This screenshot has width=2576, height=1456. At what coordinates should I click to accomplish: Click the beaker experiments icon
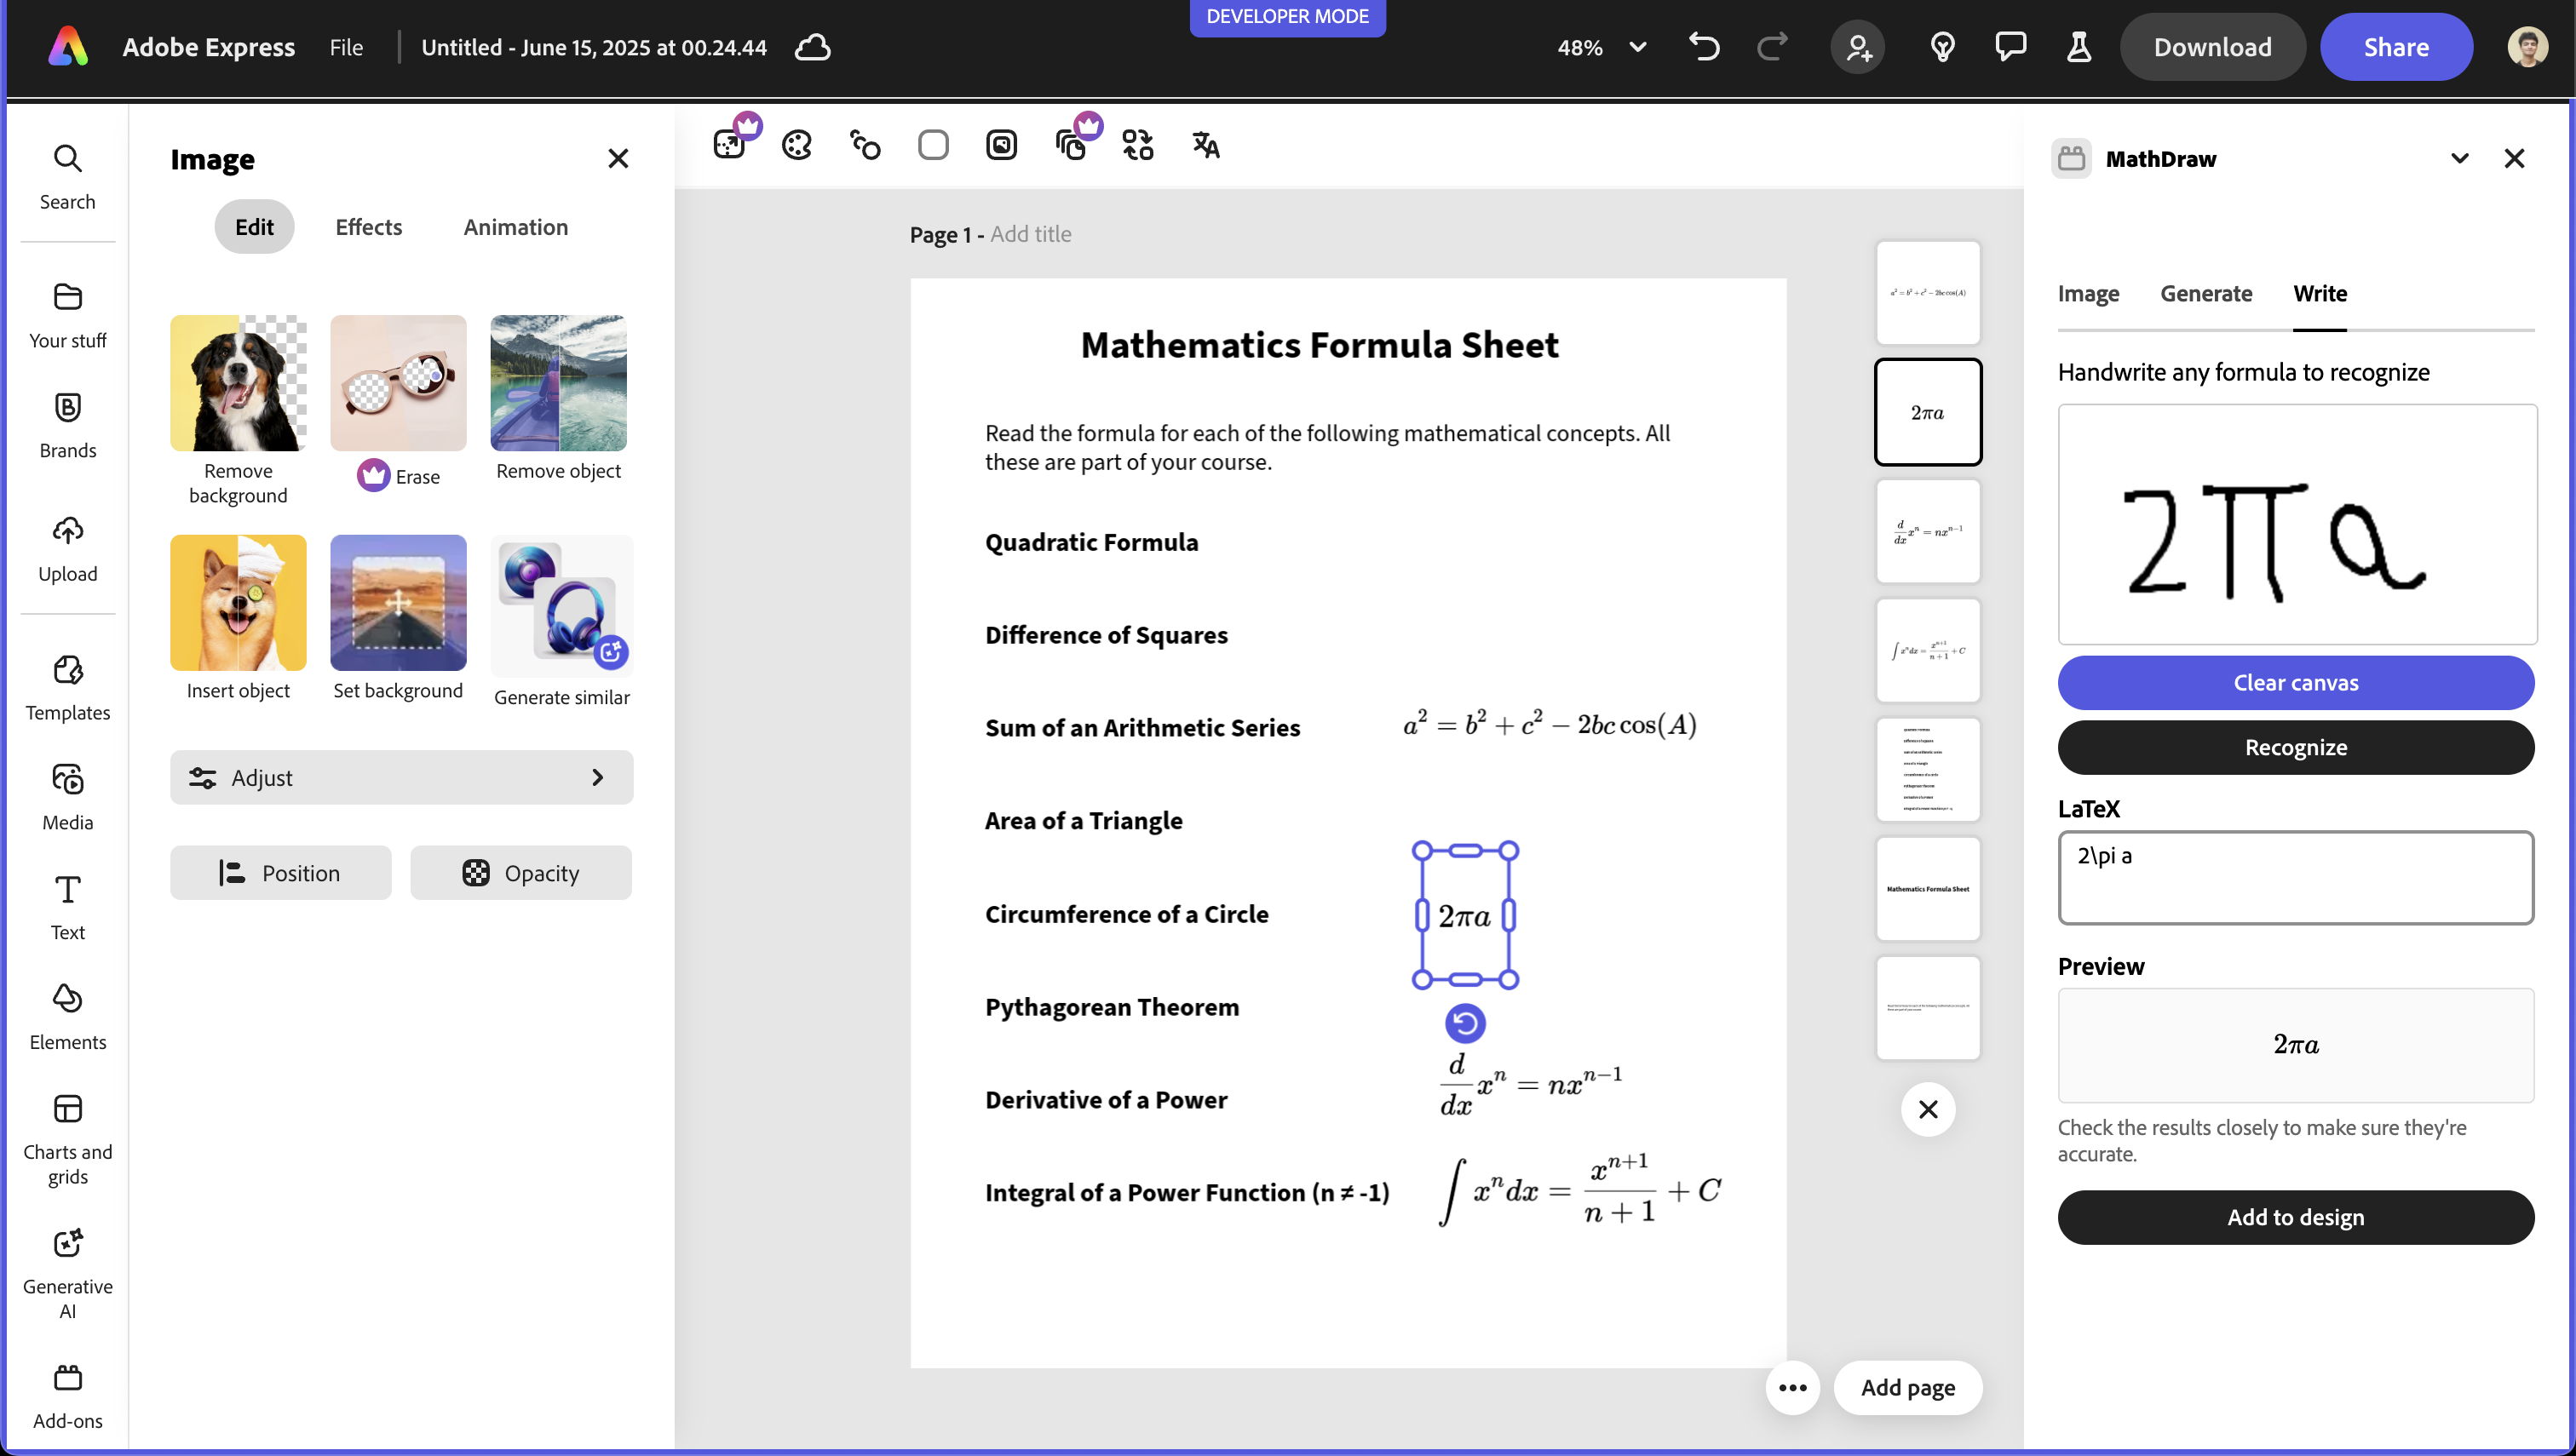[x=2079, y=47]
